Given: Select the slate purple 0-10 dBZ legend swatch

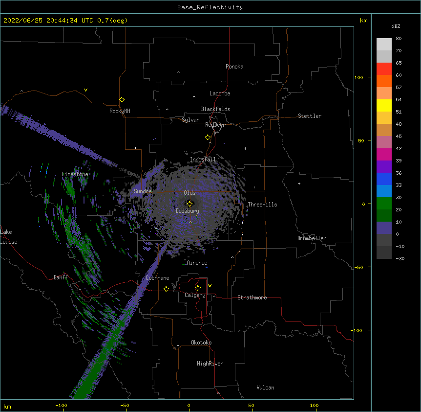Looking at the screenshot, I should [x=384, y=228].
